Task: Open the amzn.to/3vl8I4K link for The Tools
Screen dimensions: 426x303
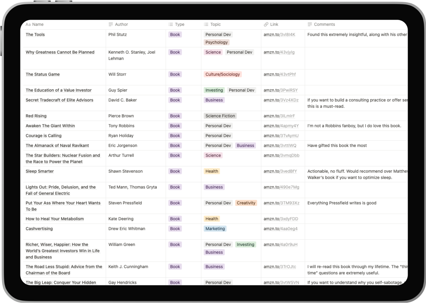Action: click(x=279, y=35)
